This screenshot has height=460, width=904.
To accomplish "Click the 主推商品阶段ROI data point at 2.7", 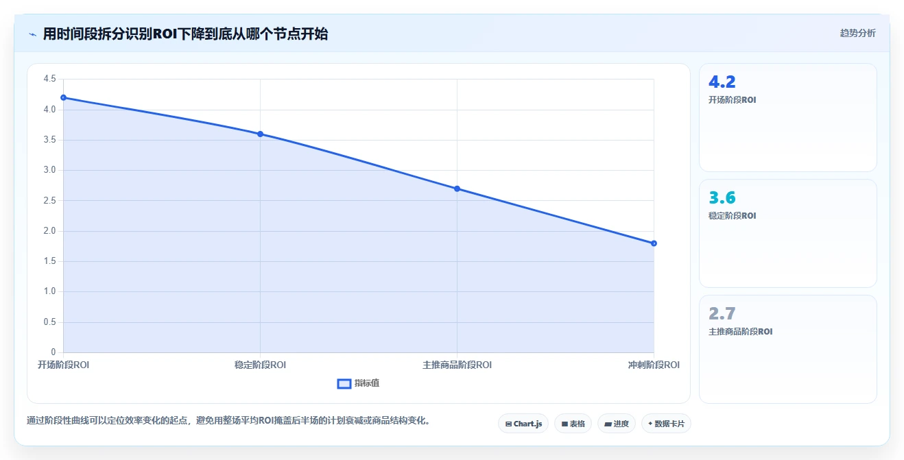I will (x=457, y=189).
